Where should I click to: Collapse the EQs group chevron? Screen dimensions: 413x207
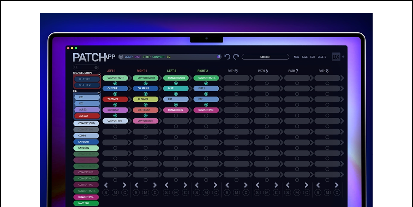pyautogui.click(x=99, y=92)
